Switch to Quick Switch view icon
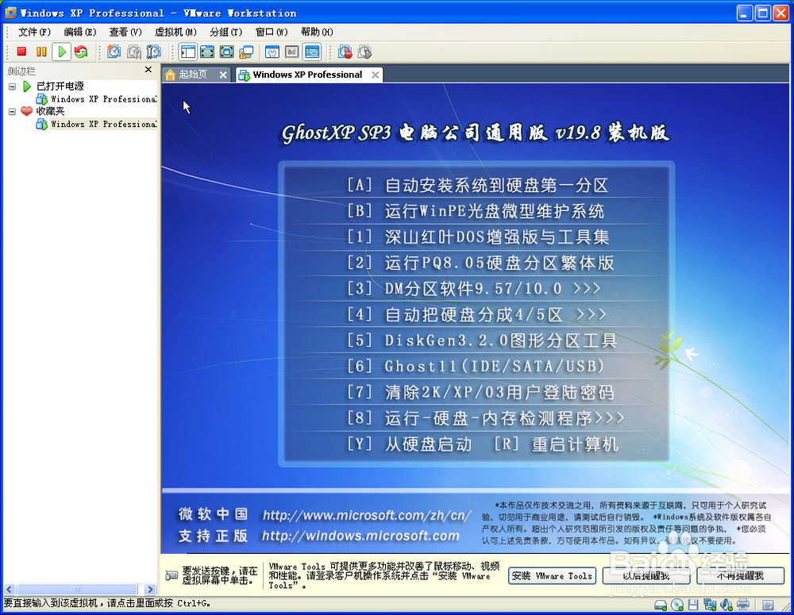794x615 pixels. tap(207, 52)
